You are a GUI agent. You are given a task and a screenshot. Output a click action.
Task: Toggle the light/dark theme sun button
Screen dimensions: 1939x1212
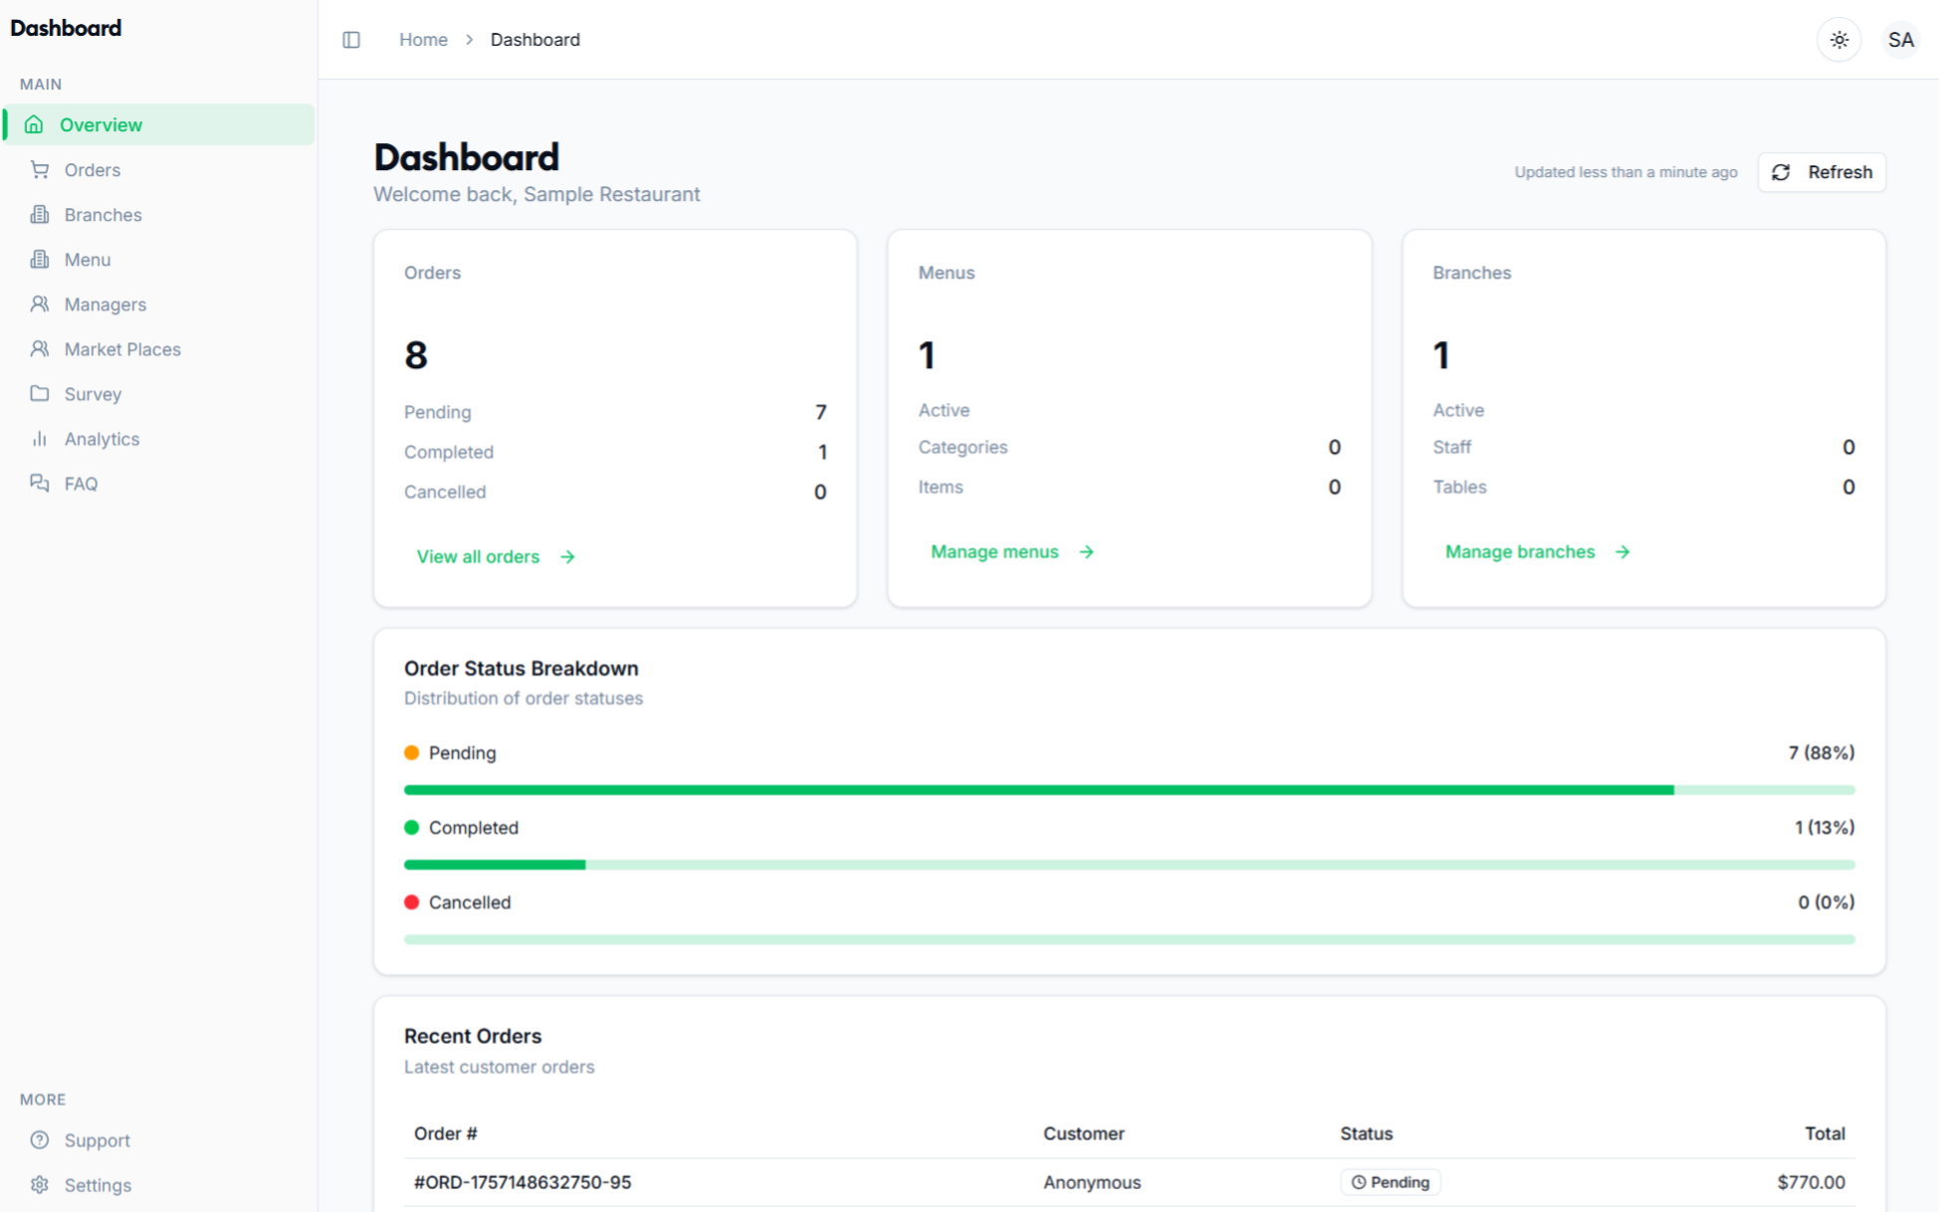1838,40
